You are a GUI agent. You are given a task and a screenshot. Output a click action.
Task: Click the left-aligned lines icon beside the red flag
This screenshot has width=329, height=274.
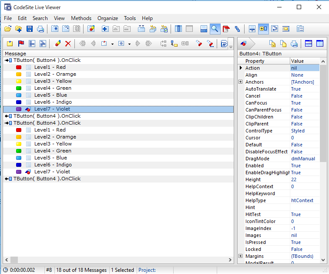pyautogui.click(x=32, y=44)
